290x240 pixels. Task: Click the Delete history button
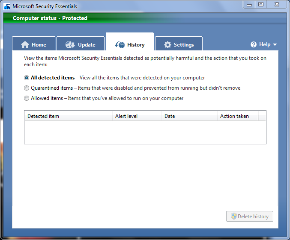(250, 217)
